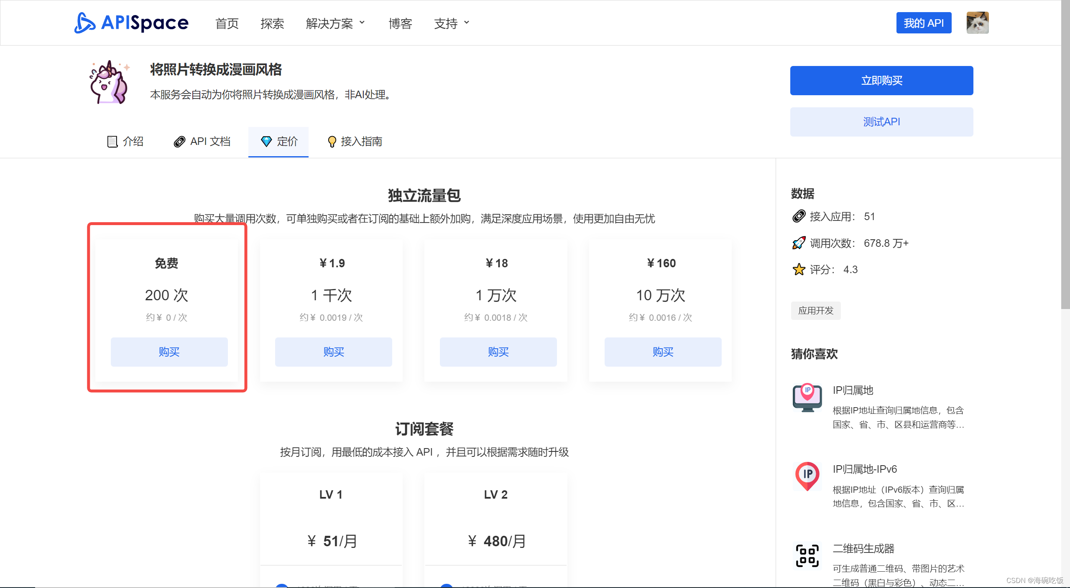Expand the 解决方案 dropdown menu
The width and height of the screenshot is (1070, 588).
coord(335,23)
